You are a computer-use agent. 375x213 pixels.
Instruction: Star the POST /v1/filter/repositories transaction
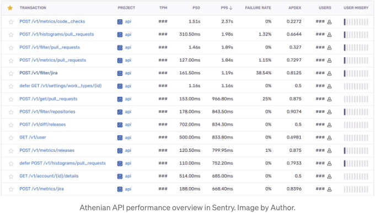point(11,112)
